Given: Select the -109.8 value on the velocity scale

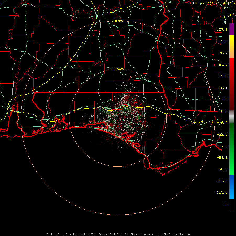Looking at the screenshot, I should (x=221, y=192).
